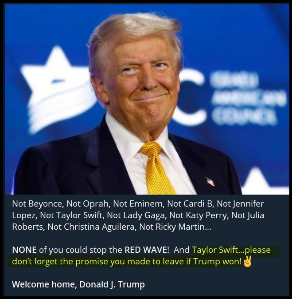
Task: Click highlighted 'don't forget the promise' line
Action: [127, 261]
